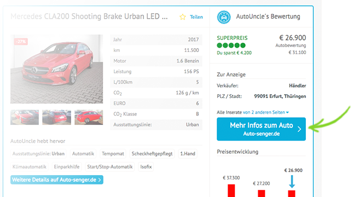Screen dimensions: 353x197
Task: Click the € 37.300 red price bar
Action: pyautogui.click(x=231, y=190)
